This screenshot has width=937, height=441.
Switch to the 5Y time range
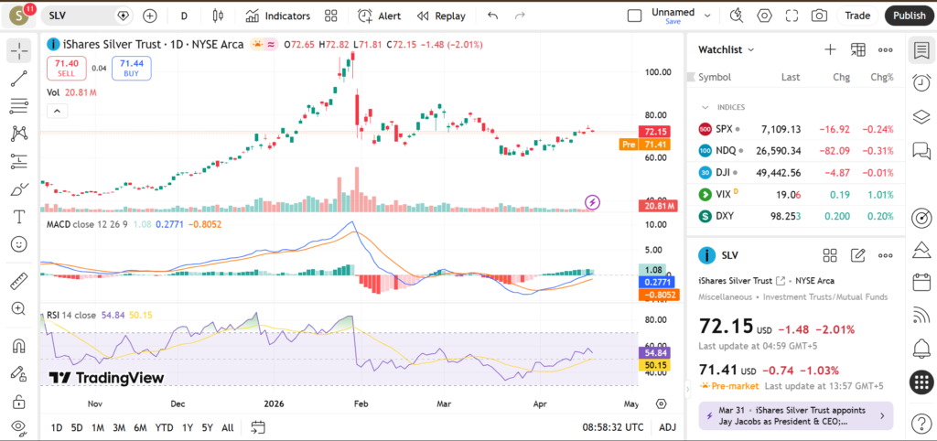click(208, 427)
